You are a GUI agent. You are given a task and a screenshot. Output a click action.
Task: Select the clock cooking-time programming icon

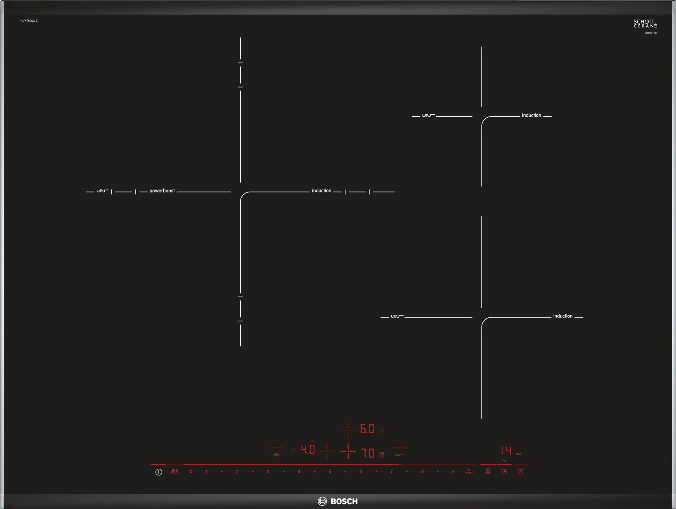[504, 471]
